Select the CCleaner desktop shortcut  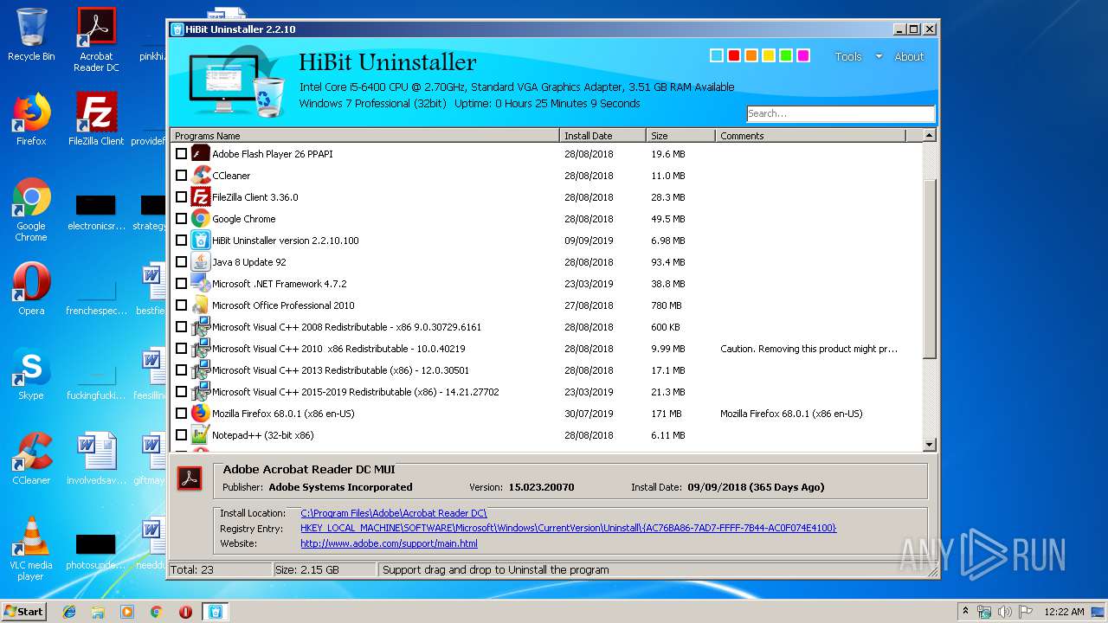click(x=31, y=459)
